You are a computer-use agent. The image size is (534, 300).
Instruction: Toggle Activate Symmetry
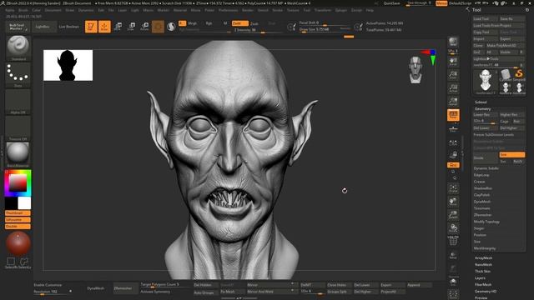pyautogui.click(x=155, y=292)
